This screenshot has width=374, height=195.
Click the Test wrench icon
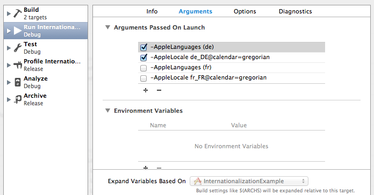coord(17,48)
